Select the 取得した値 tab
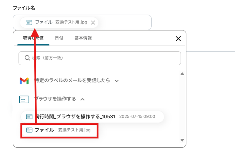 click(33, 38)
